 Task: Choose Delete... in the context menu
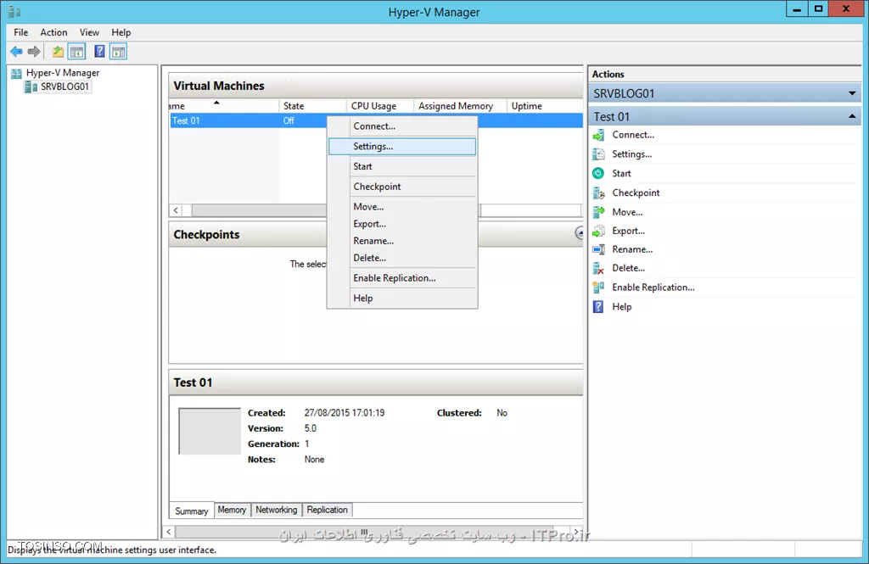click(x=401, y=258)
